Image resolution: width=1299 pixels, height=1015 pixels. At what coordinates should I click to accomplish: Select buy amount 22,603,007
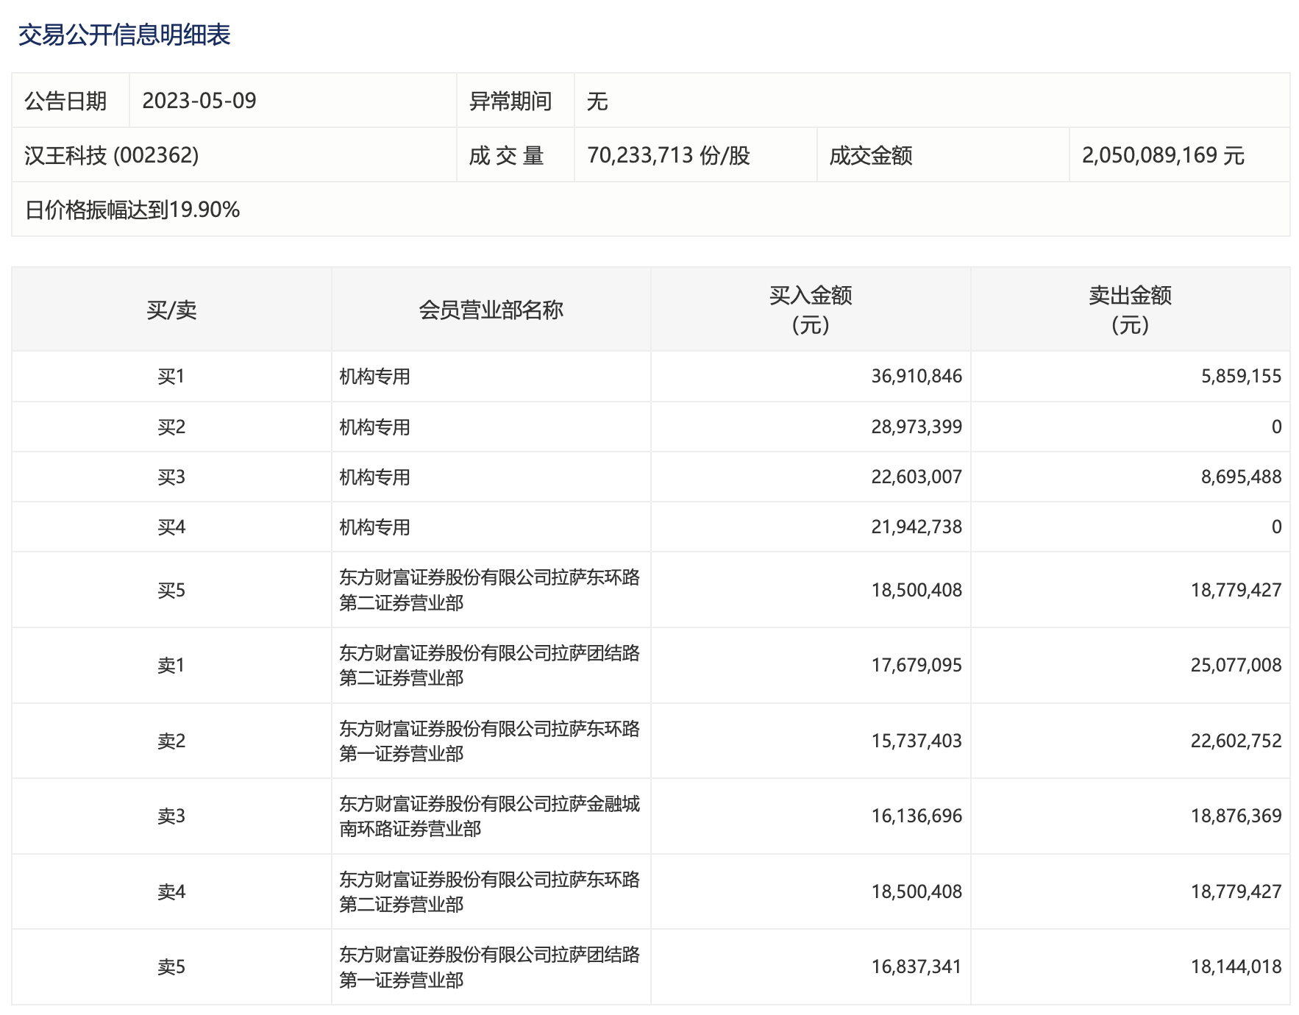pos(917,477)
